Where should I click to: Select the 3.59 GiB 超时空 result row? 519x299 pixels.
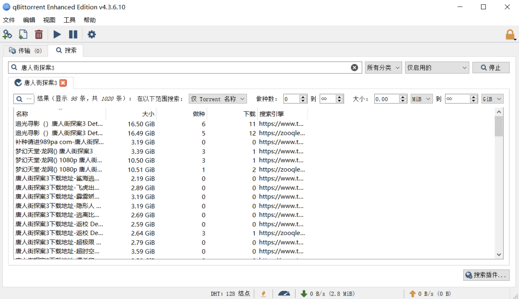tap(161, 251)
